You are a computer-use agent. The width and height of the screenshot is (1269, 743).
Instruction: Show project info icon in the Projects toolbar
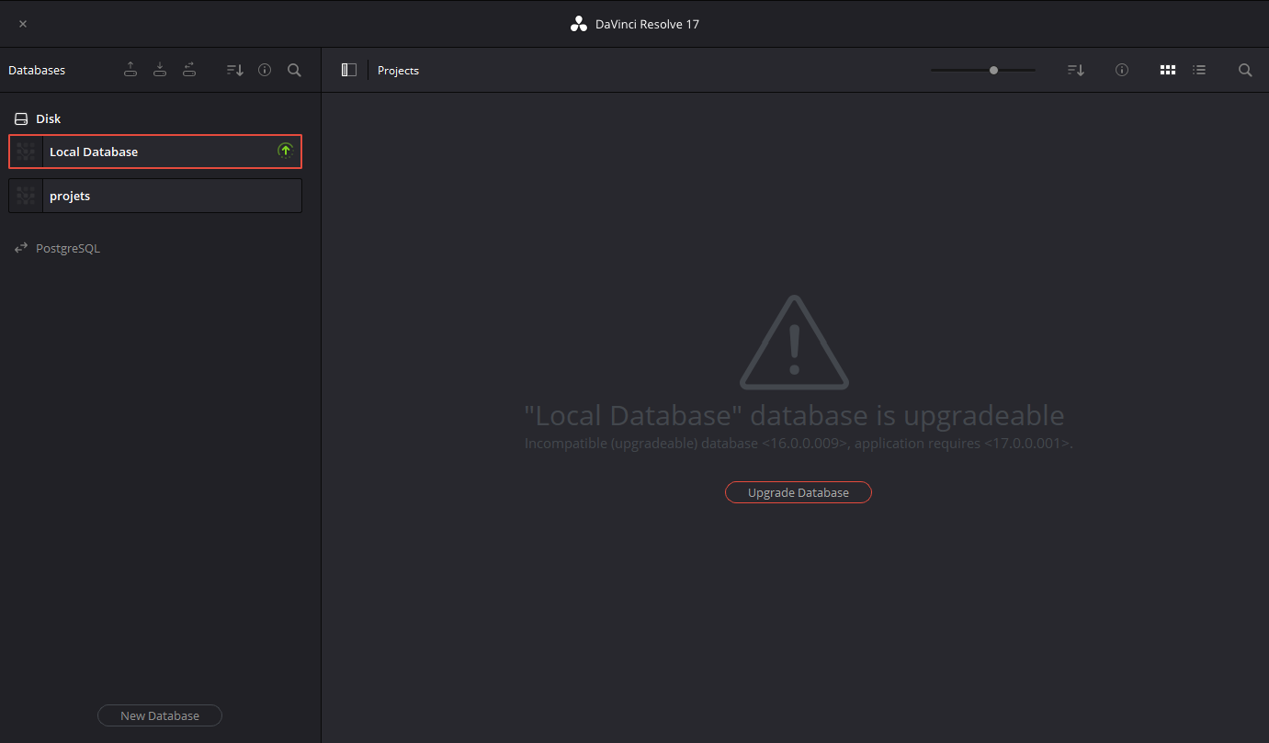pyautogui.click(x=1122, y=70)
